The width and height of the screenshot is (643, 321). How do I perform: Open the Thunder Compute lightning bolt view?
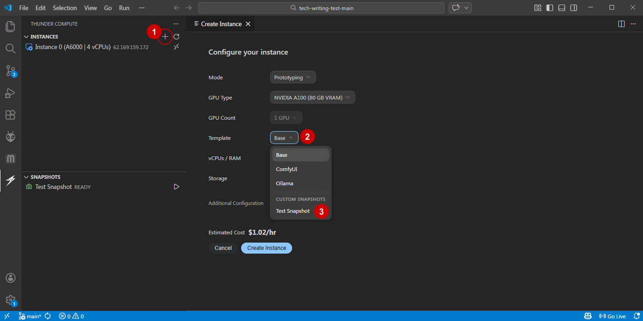coord(10,181)
